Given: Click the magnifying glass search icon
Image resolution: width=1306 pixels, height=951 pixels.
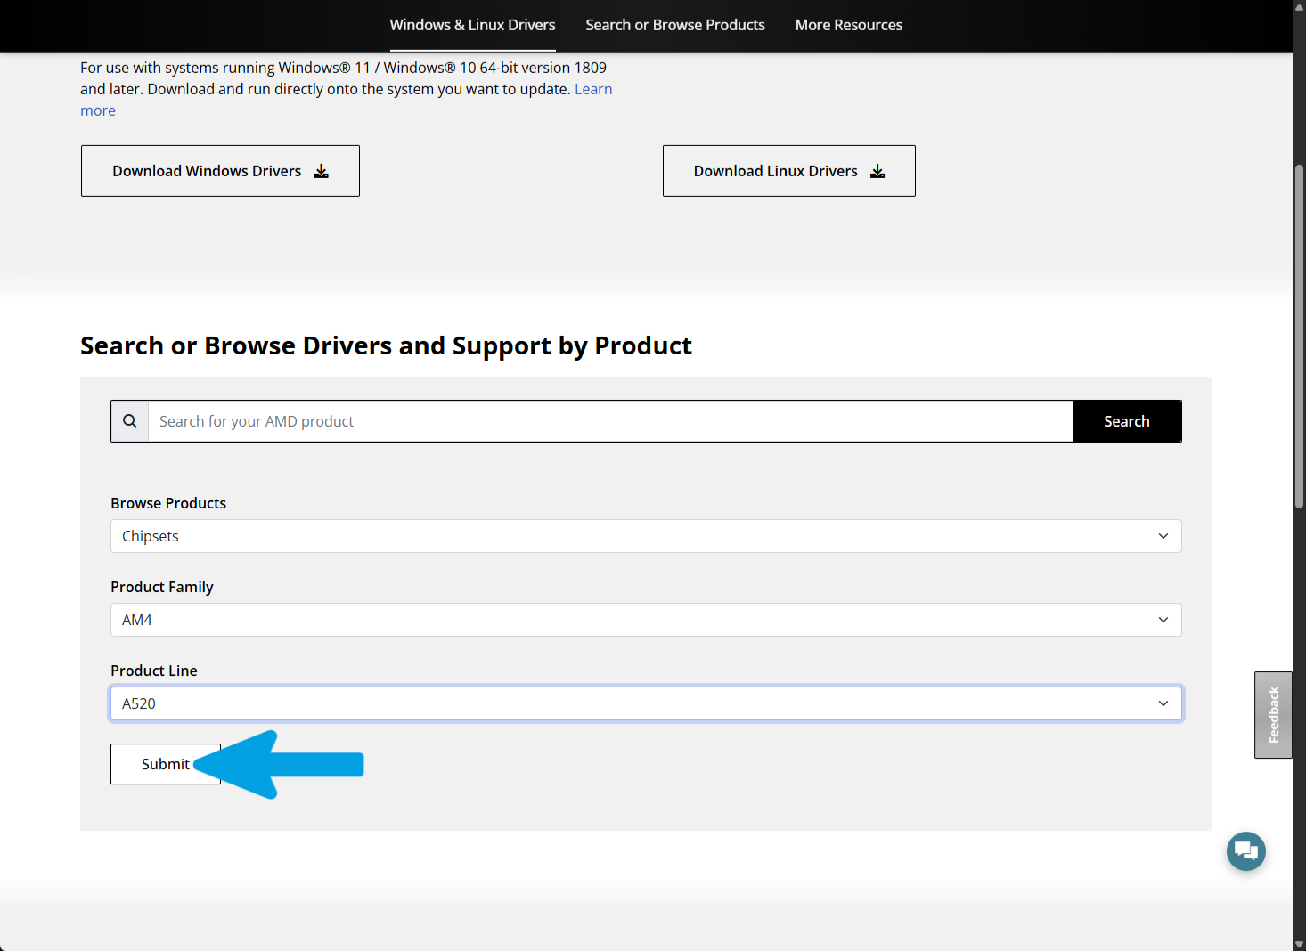Looking at the screenshot, I should coord(130,421).
